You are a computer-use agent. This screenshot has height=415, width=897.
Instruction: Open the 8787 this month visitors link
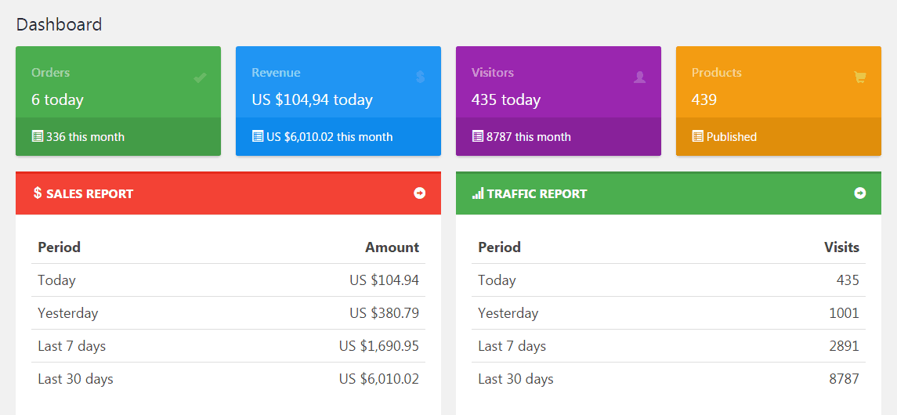click(x=528, y=137)
